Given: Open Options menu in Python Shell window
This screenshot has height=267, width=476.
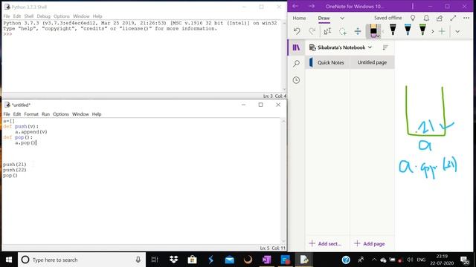Looking at the screenshot, I should coord(62,16).
